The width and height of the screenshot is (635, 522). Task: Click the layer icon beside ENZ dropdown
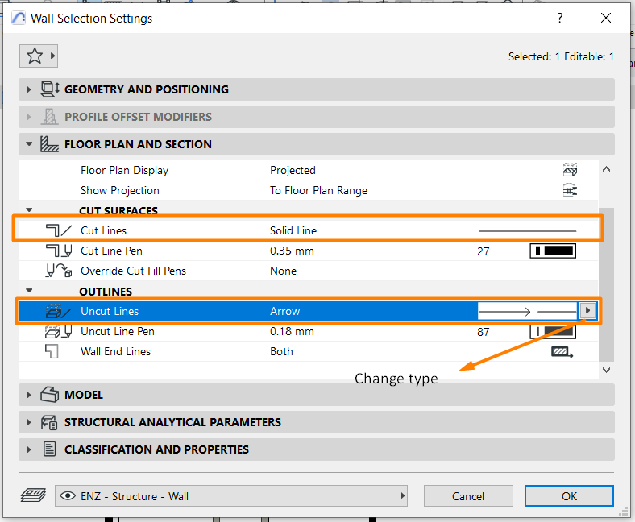pos(33,495)
